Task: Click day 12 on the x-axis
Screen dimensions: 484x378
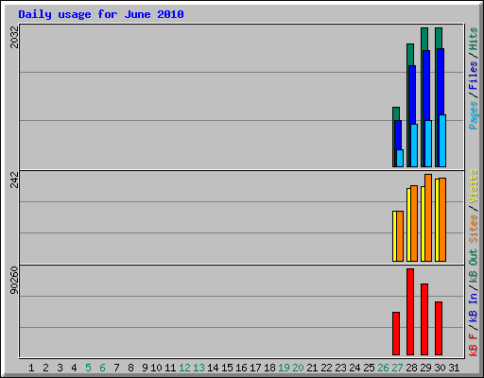Action: 184,368
